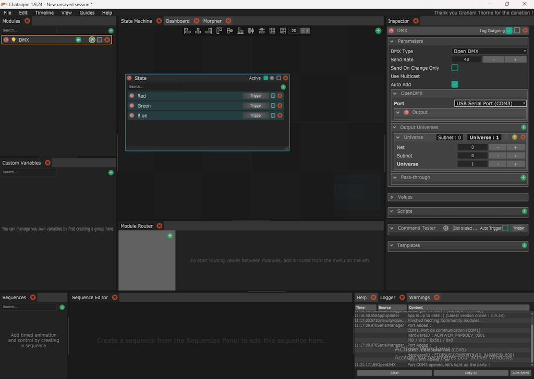Increase the Send Rate with the plus stepper

click(515, 60)
